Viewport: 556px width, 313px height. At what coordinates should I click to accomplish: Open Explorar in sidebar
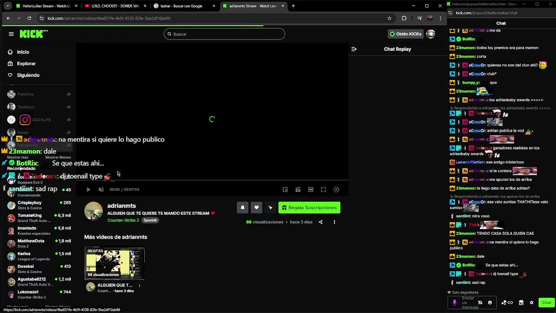point(26,63)
